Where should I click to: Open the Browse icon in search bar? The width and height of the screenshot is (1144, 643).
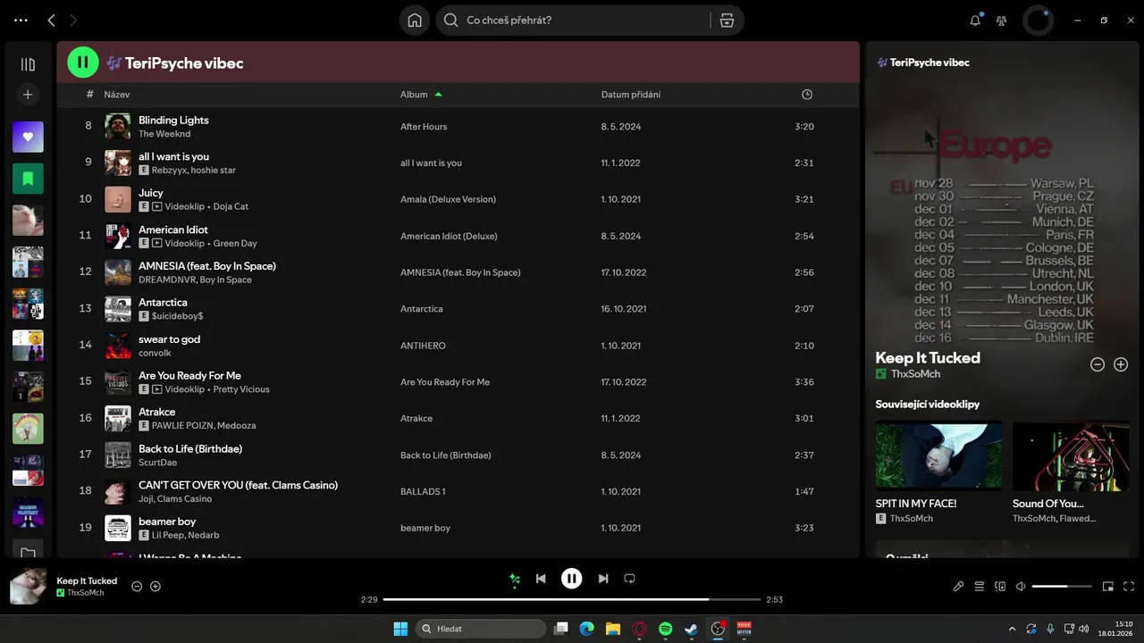(727, 21)
